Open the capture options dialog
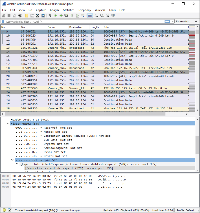200x213 pixels. [20, 16]
